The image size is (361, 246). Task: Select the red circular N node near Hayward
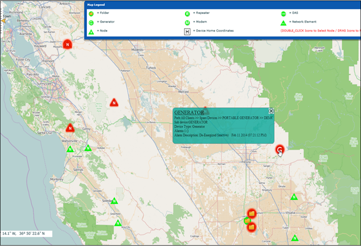pos(67,44)
